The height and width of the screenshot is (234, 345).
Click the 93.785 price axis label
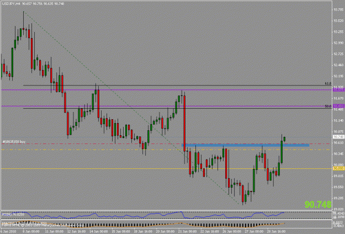(338, 10)
